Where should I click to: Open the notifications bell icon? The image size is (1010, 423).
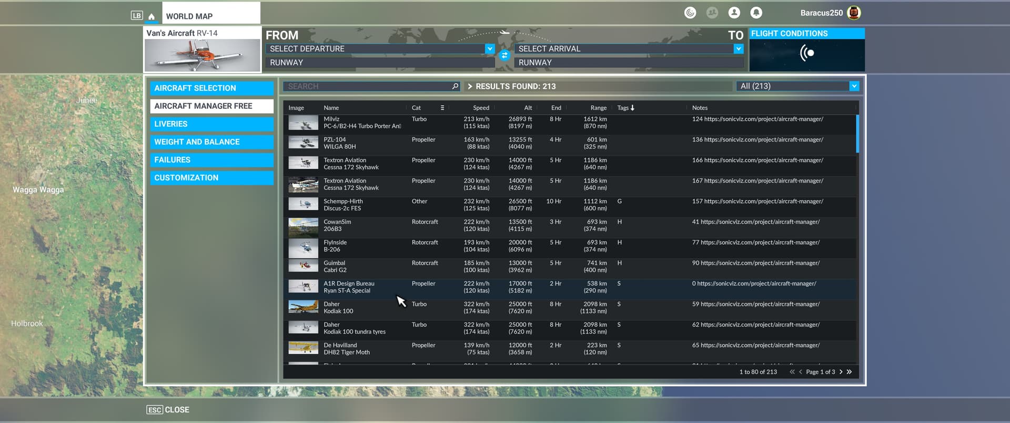point(756,13)
